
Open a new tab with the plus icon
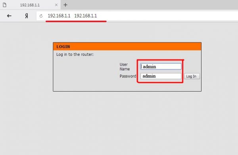[x=65, y=5]
